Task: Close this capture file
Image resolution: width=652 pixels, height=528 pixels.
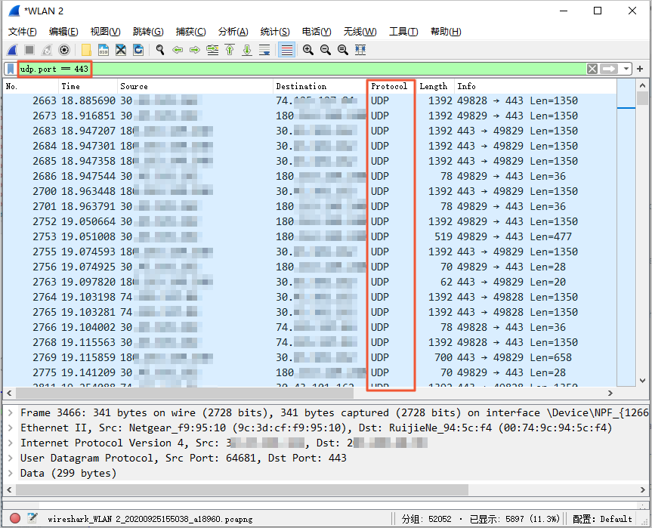Action: click(121, 51)
